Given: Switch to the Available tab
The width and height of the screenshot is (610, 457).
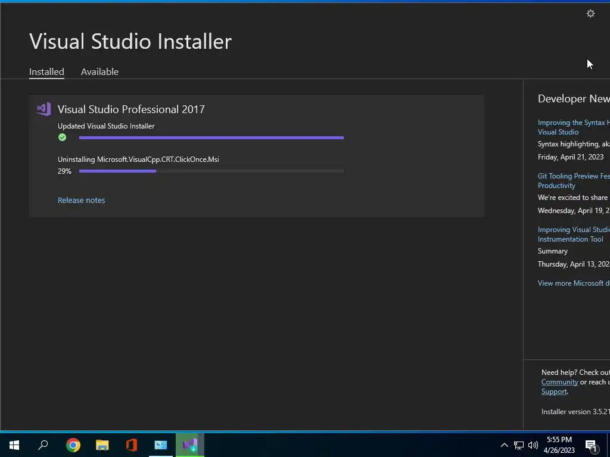Looking at the screenshot, I should (99, 72).
